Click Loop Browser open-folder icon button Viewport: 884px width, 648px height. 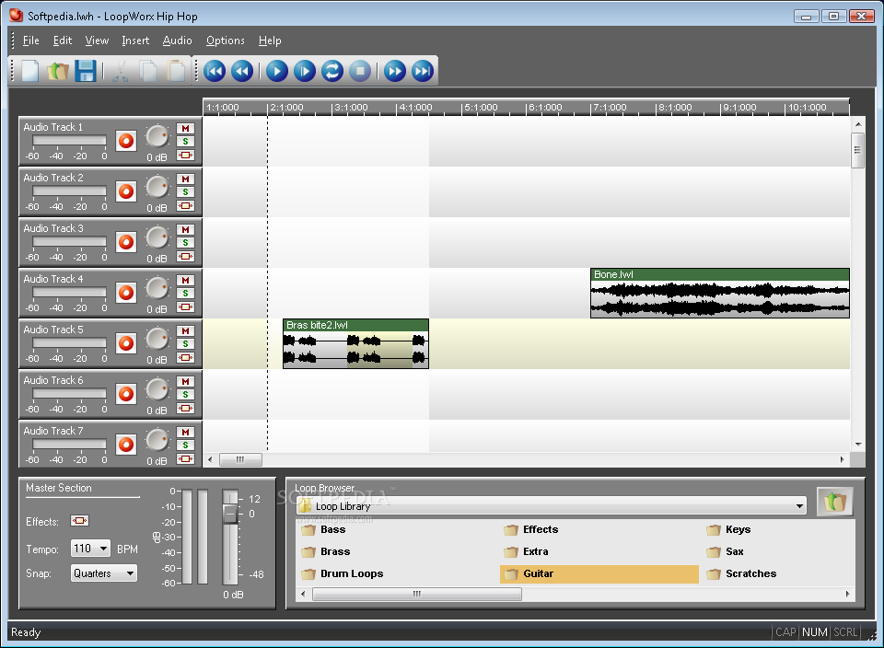tap(834, 502)
